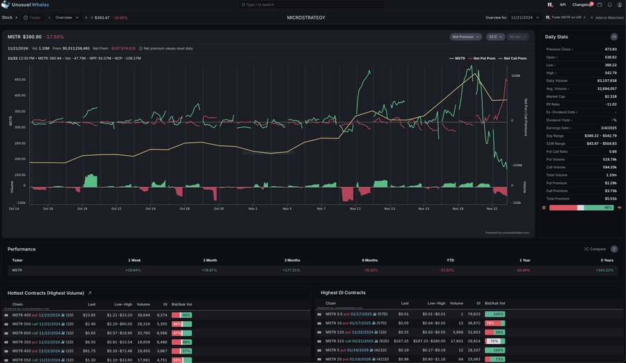Collapse the Performance section
Screen dimensions: 626x363
click(614, 249)
